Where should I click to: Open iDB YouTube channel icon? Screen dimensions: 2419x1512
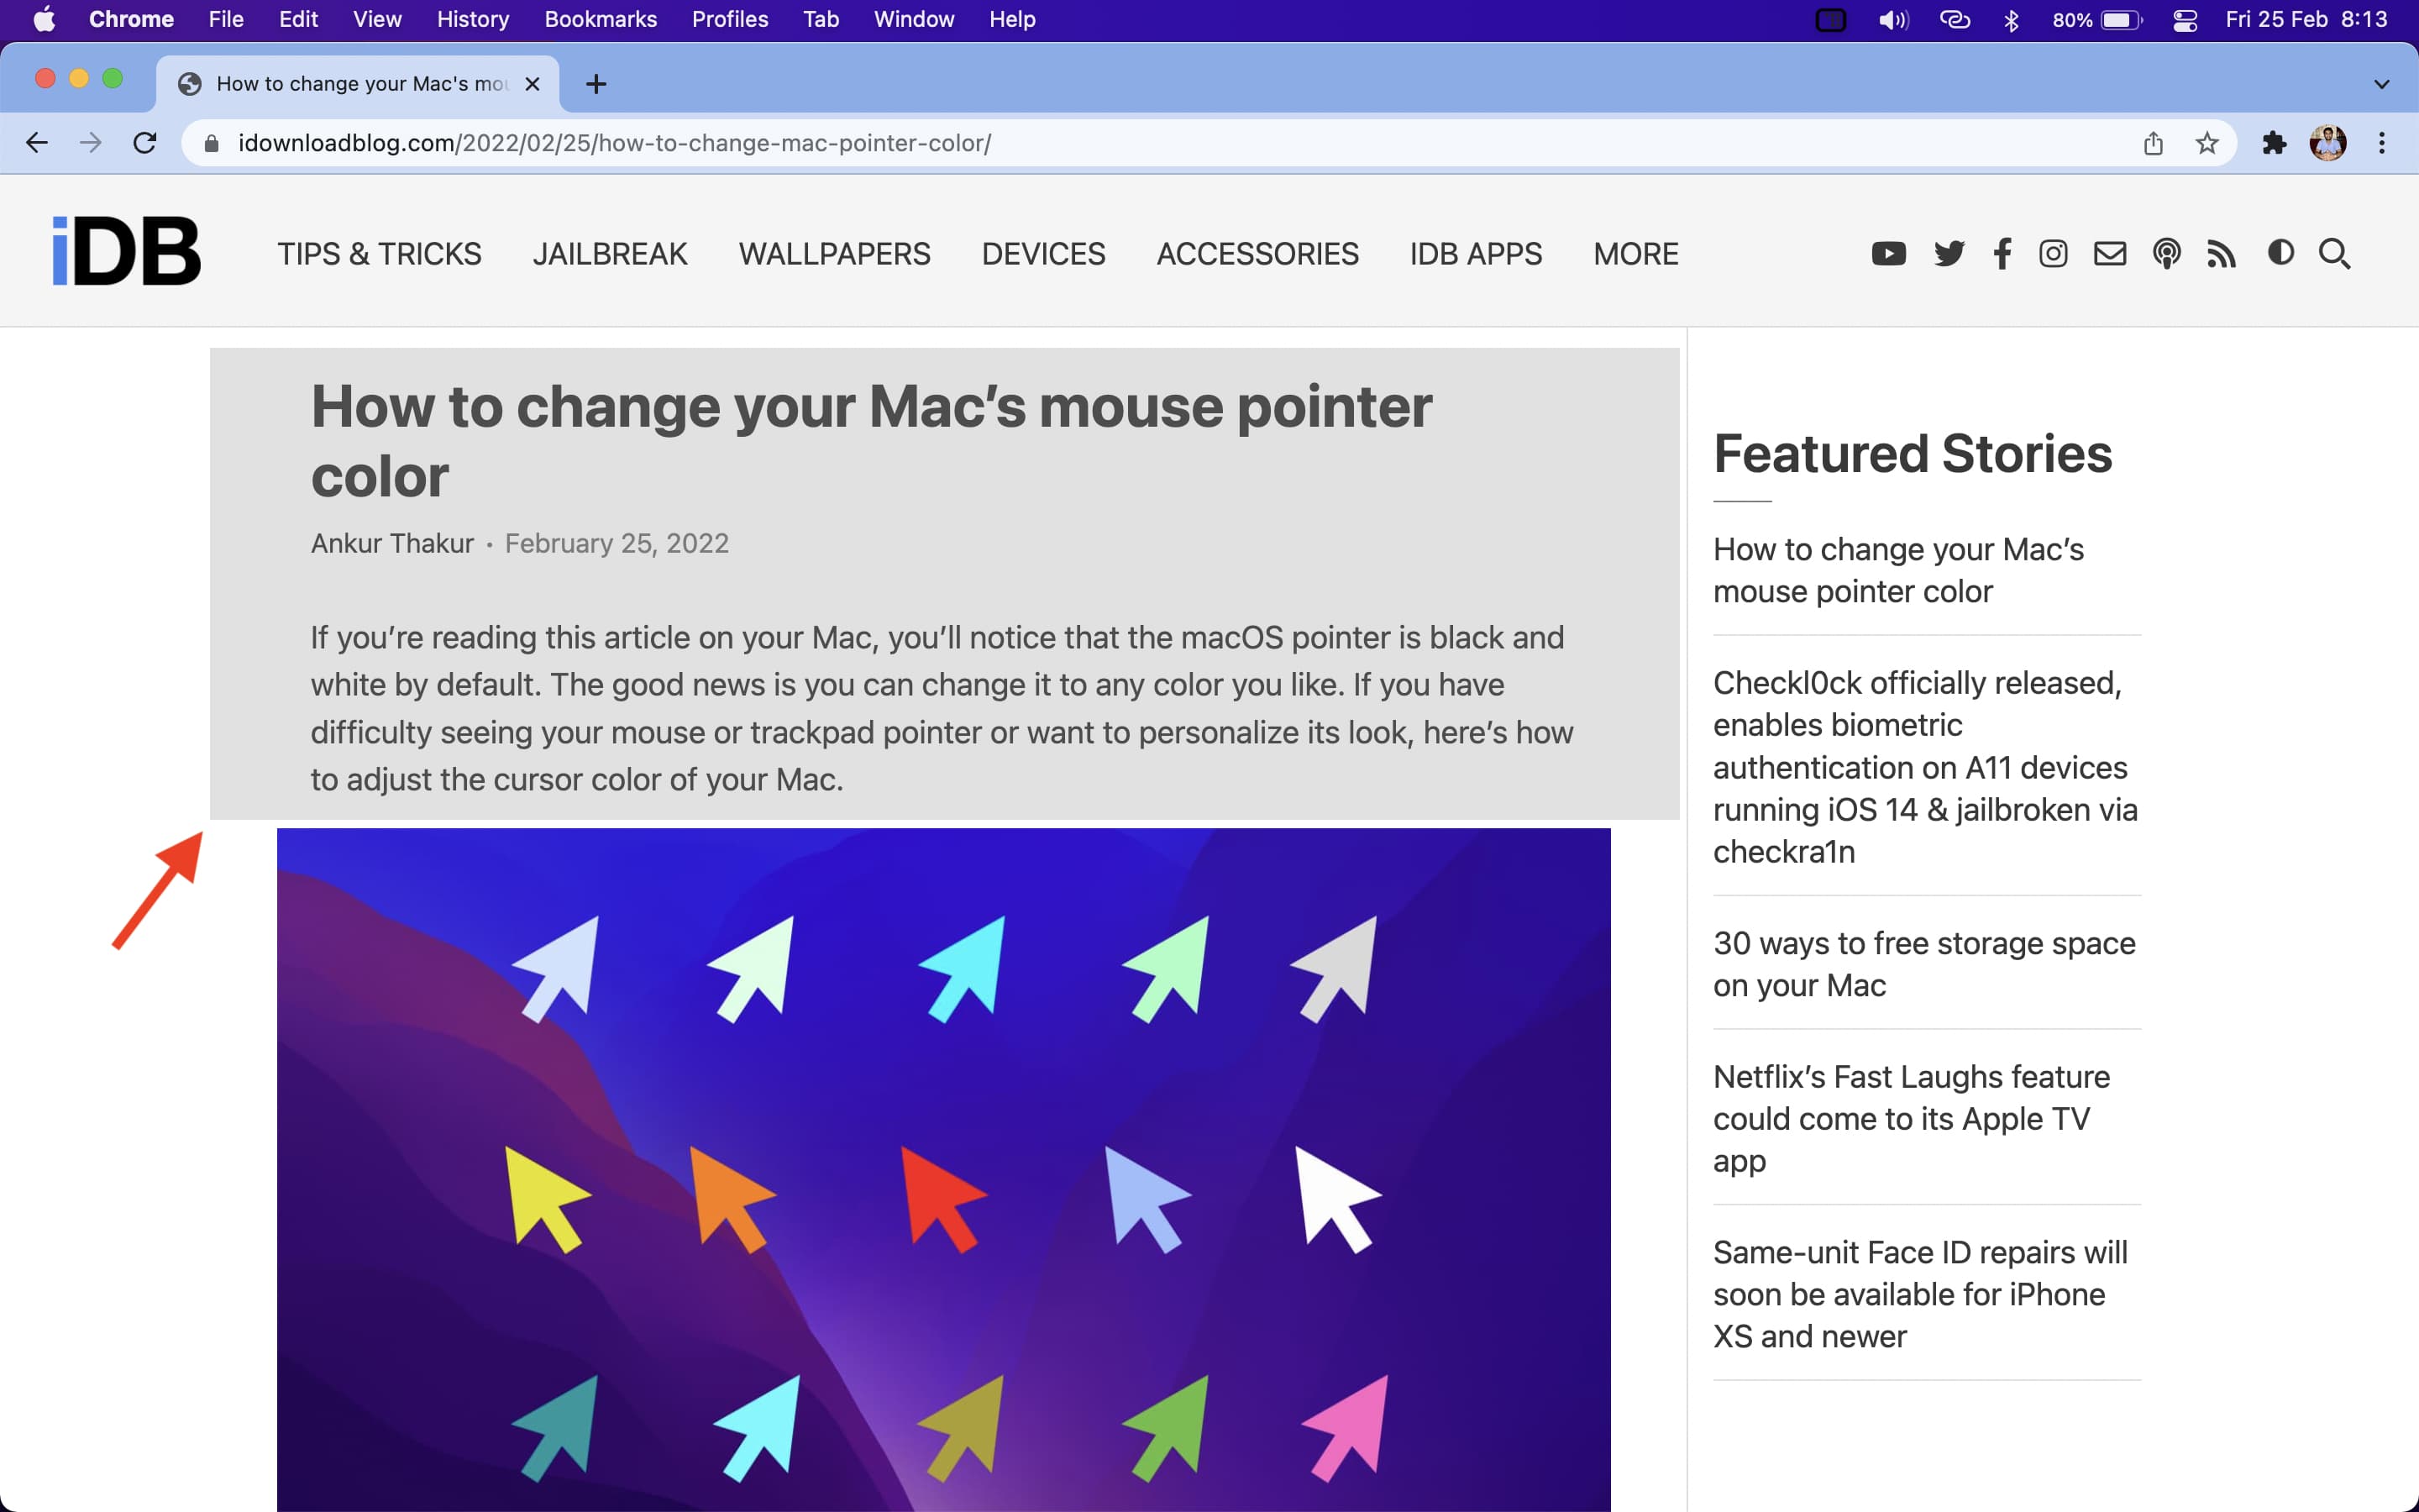1888,254
